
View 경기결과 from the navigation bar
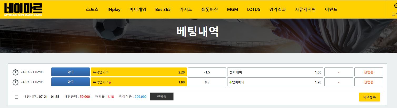click(277, 9)
